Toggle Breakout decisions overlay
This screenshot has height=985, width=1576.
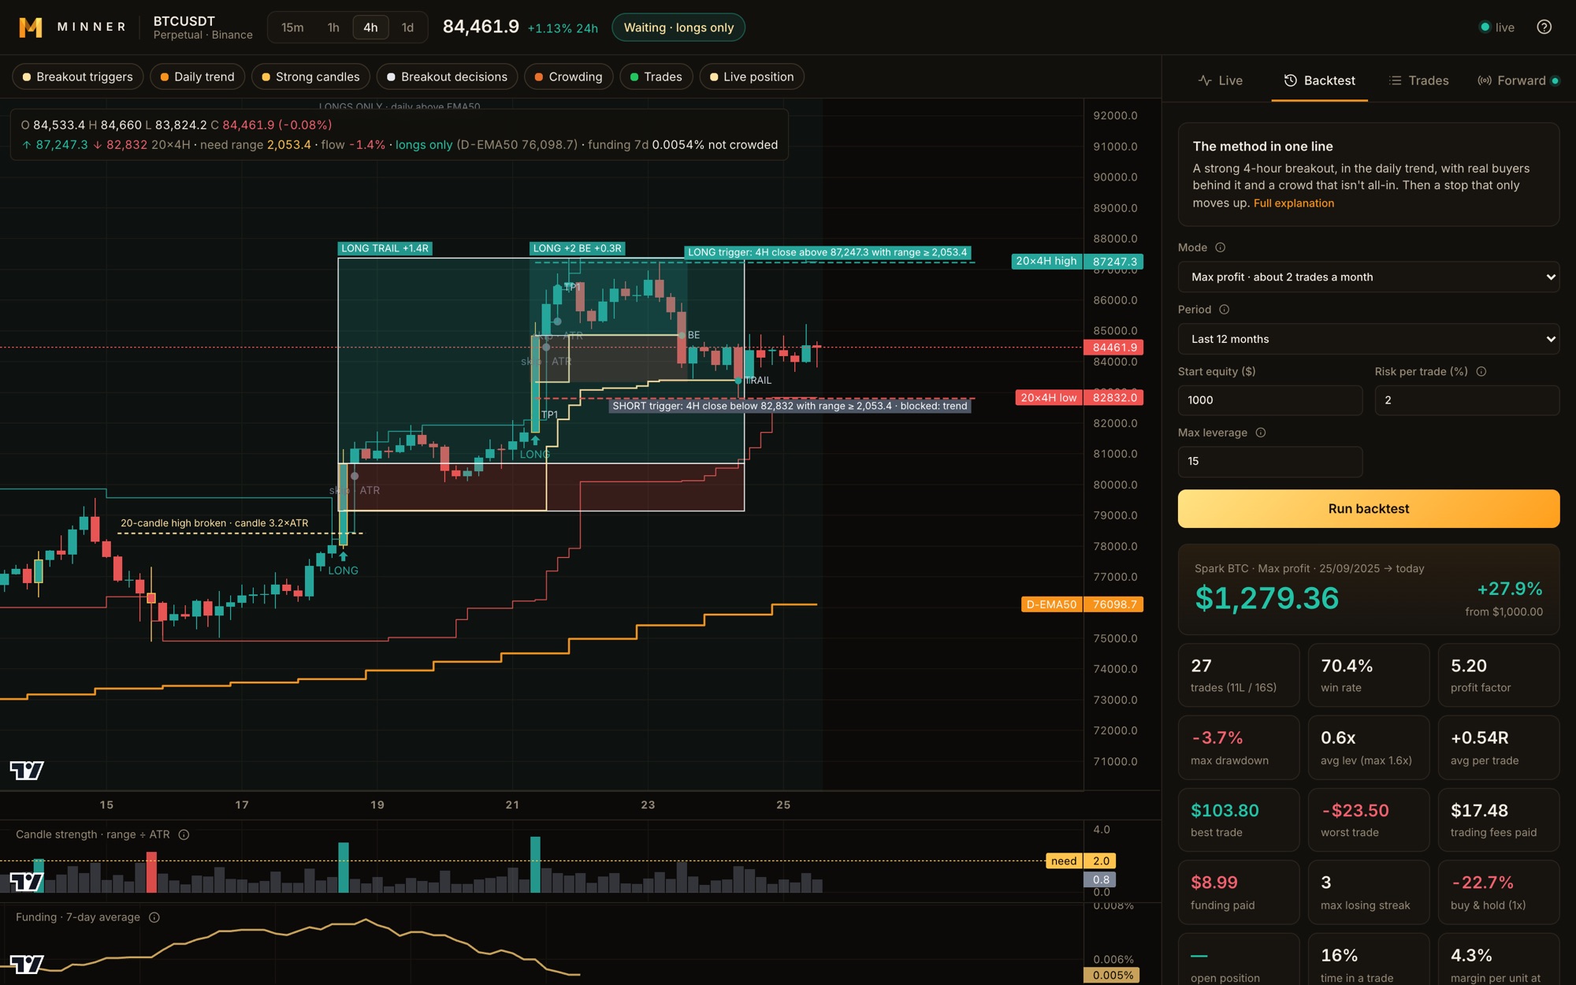click(x=447, y=76)
